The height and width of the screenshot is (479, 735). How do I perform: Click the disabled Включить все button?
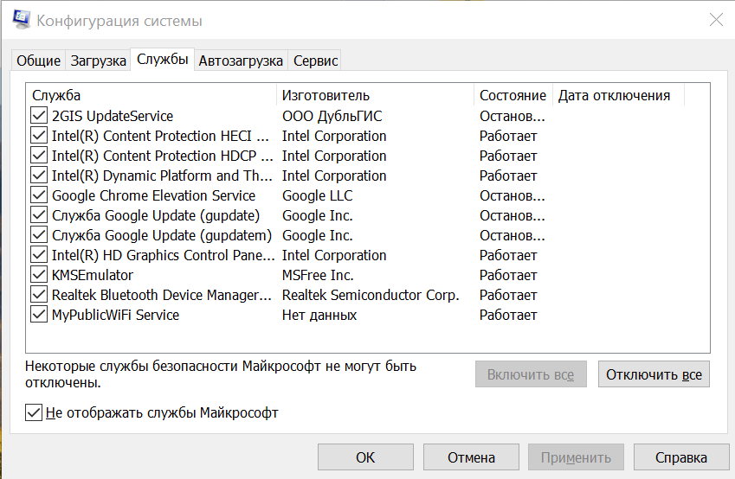(x=531, y=374)
